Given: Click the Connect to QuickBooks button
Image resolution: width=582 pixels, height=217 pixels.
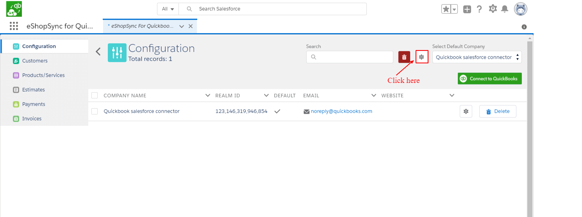Looking at the screenshot, I should [x=489, y=79].
